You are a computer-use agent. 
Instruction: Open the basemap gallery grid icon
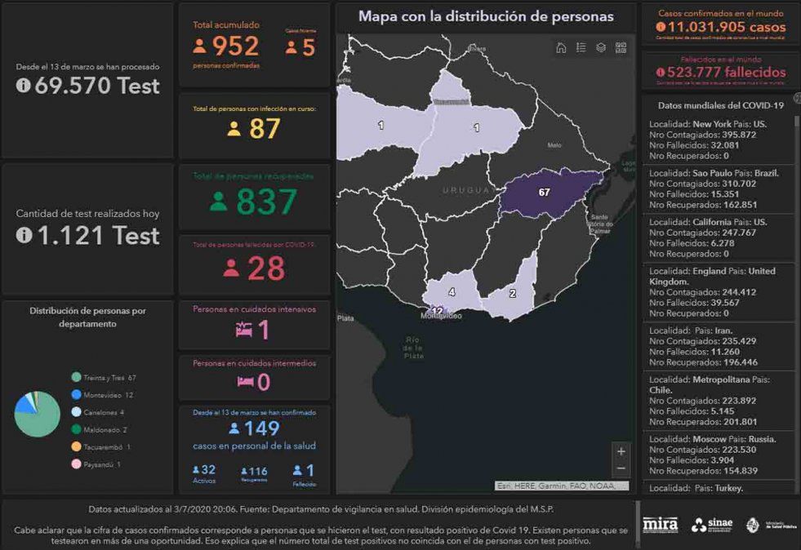coord(621,47)
